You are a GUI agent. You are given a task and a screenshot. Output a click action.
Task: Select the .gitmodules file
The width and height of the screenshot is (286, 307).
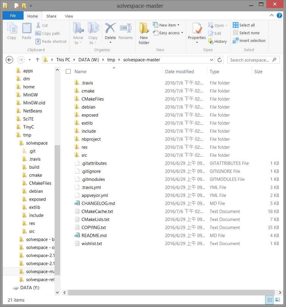coord(93,179)
